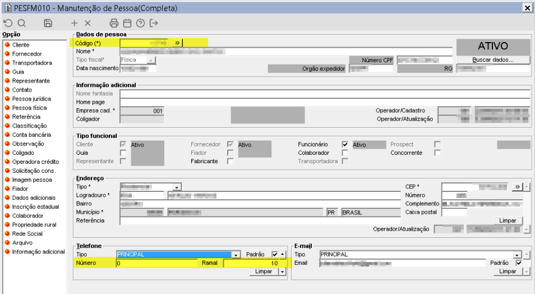Toggle the Telefone Padrão checkbox
Screen dimensions: 535x294
pos(275,254)
